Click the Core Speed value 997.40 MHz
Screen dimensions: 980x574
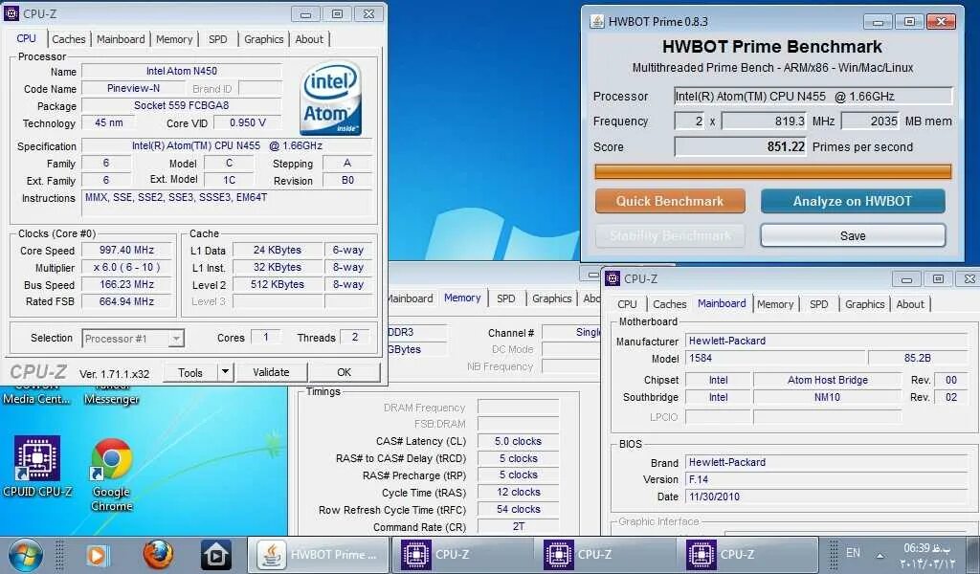tap(127, 250)
